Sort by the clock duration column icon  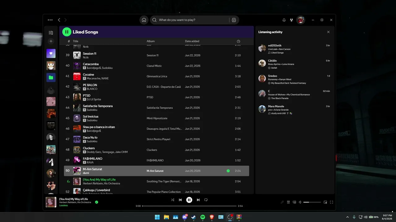(238, 41)
